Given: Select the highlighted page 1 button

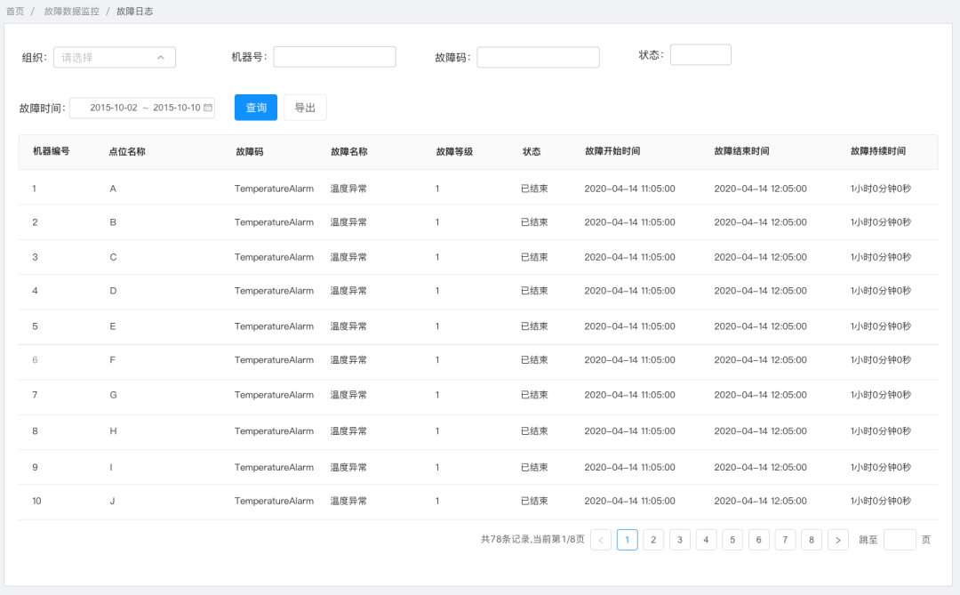Looking at the screenshot, I should 627,539.
